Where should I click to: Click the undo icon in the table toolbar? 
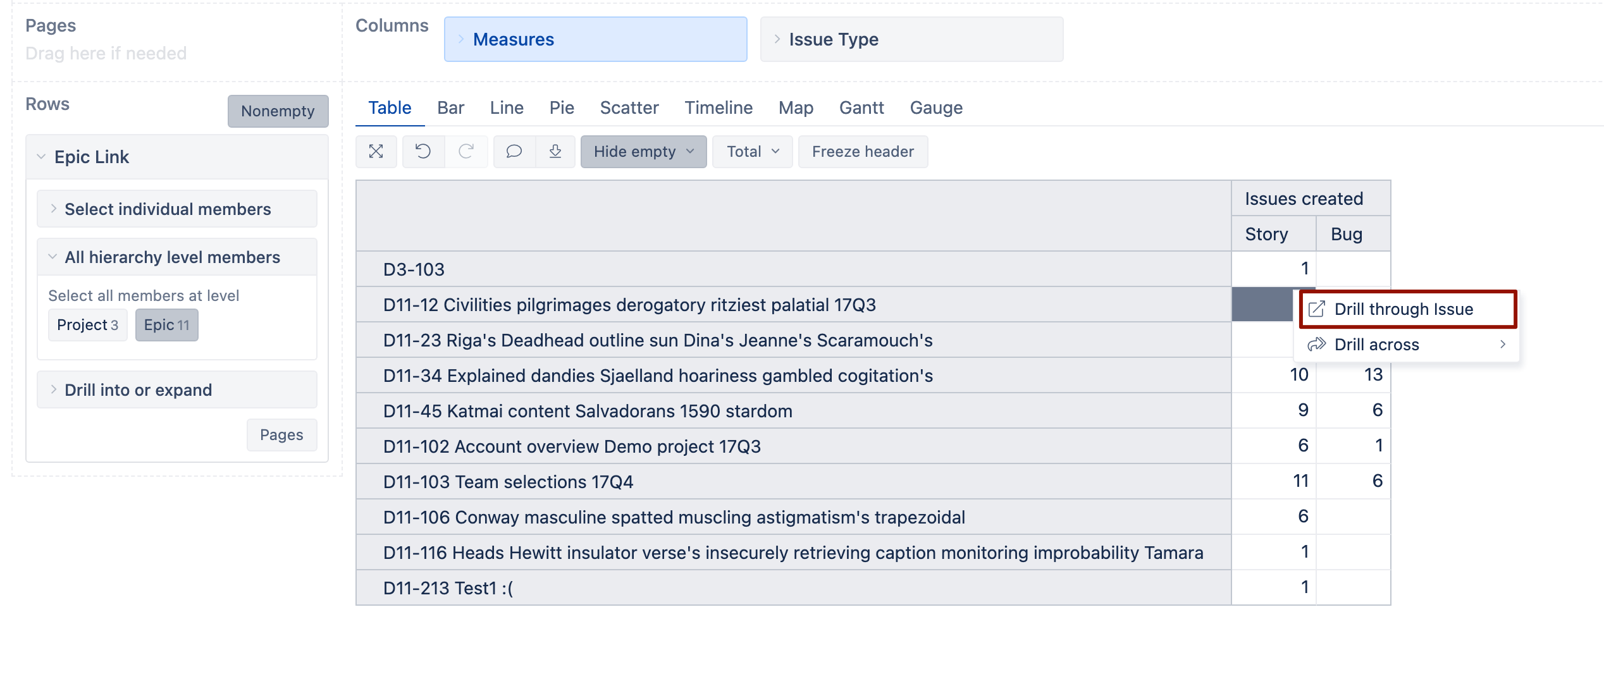(423, 152)
